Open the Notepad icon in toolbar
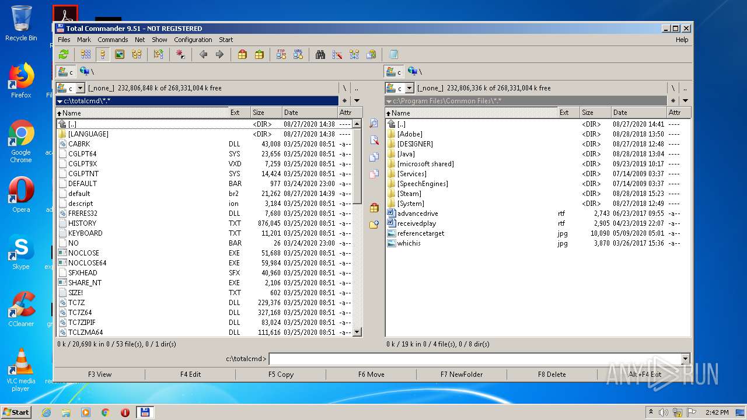The width and height of the screenshot is (747, 420). point(393,54)
